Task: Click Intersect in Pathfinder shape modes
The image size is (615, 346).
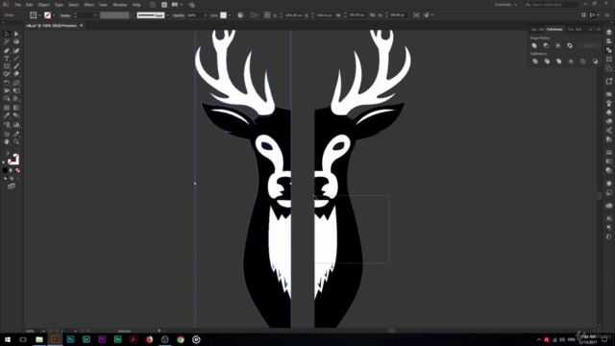Action: 557,45
